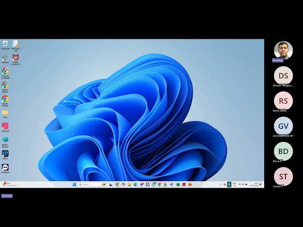Screen dimensions: 303x227
Task: Open Task View from the taskbar
Action: tap(111, 184)
